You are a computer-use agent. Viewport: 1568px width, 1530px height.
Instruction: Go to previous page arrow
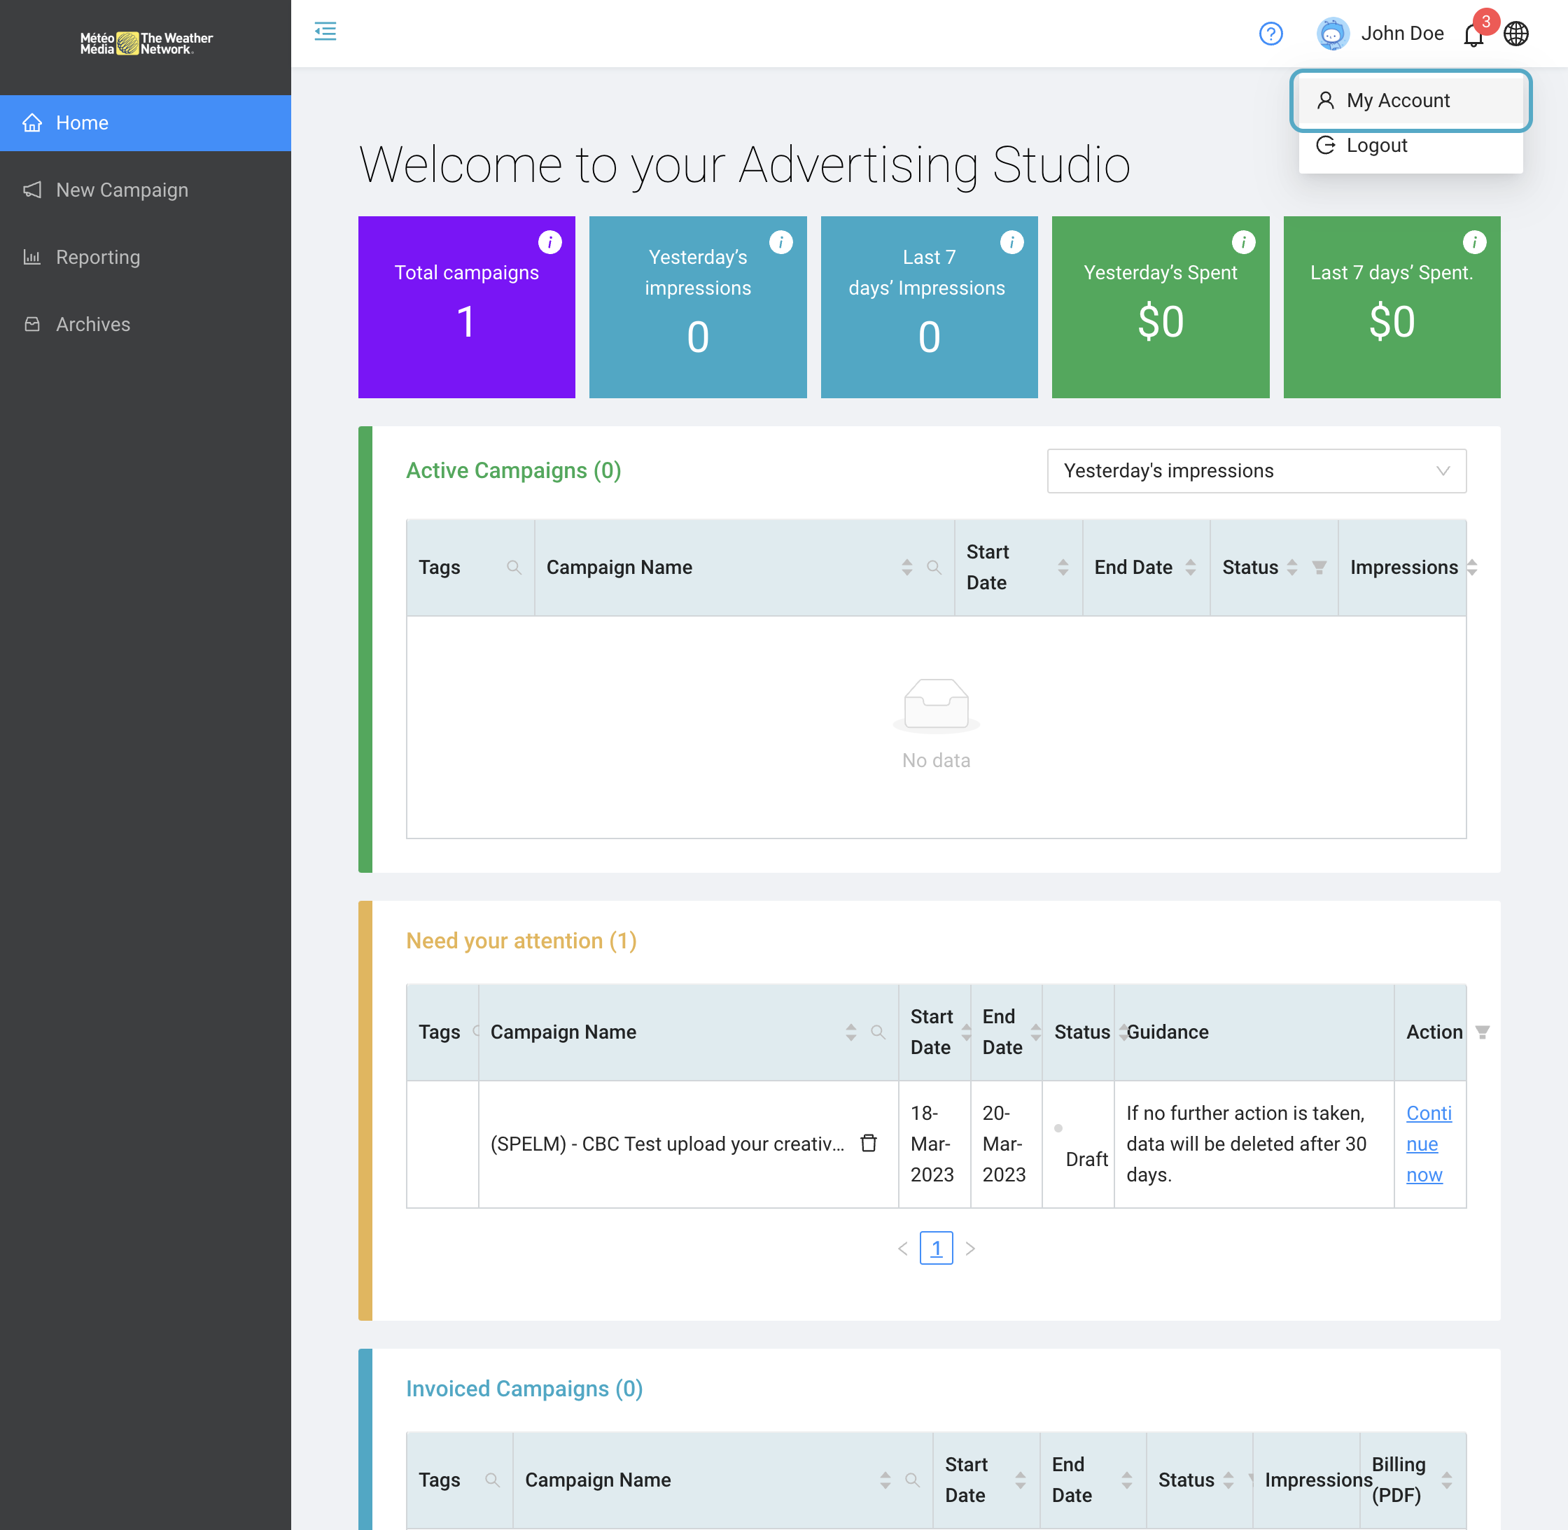tap(902, 1248)
